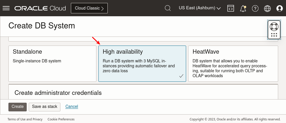Click the Create button

(17, 107)
